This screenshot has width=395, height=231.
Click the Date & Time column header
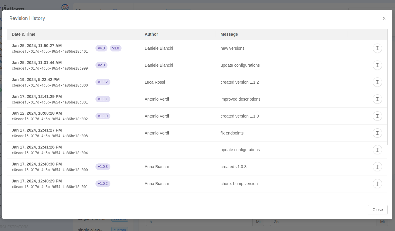23,34
